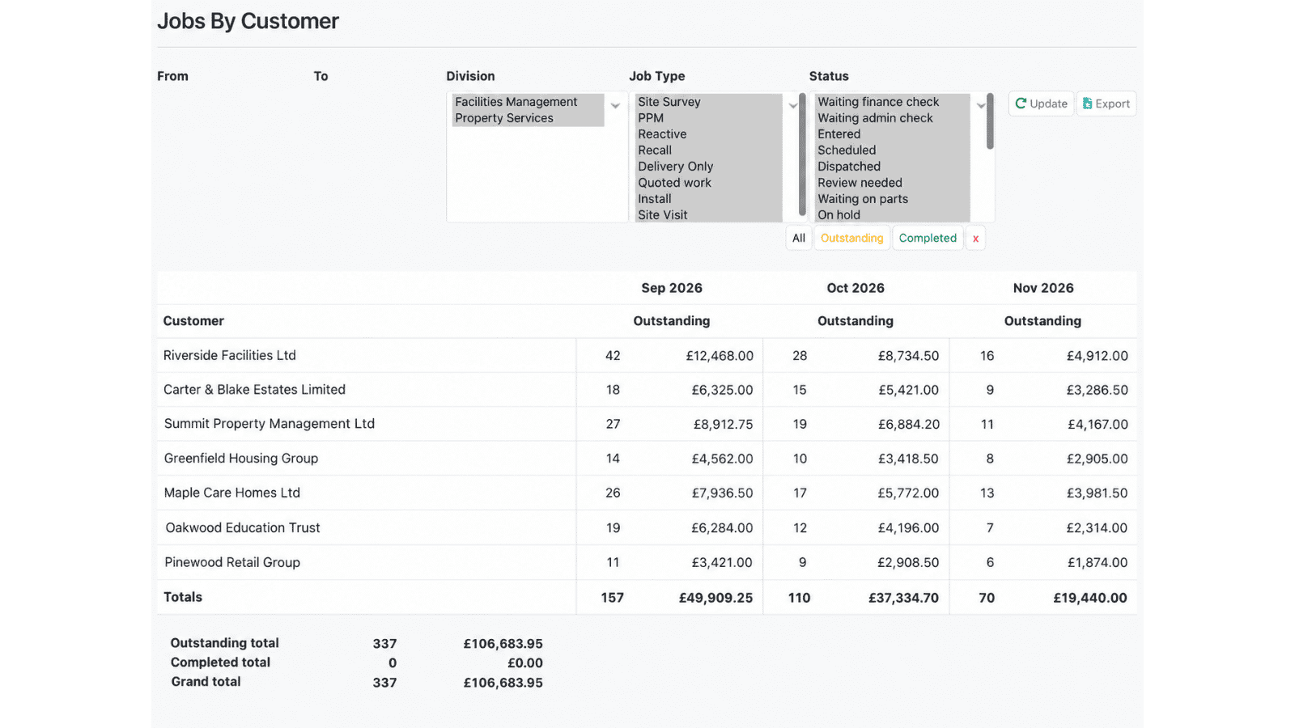Choose the Outstanding status filter
1295x728 pixels.
tap(851, 238)
